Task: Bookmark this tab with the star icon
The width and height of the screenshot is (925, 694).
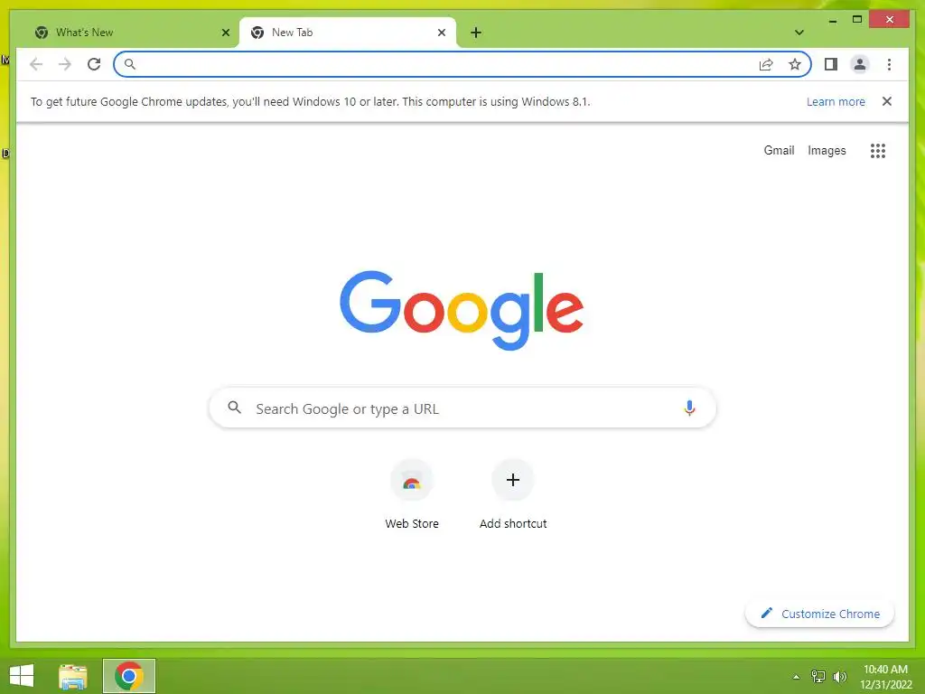Action: point(795,64)
